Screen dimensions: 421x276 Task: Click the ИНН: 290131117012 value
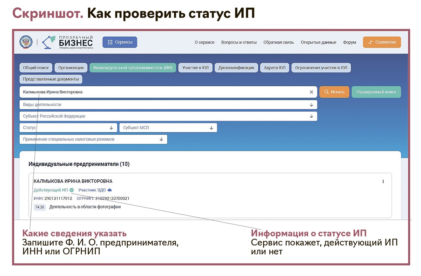pos(53,198)
